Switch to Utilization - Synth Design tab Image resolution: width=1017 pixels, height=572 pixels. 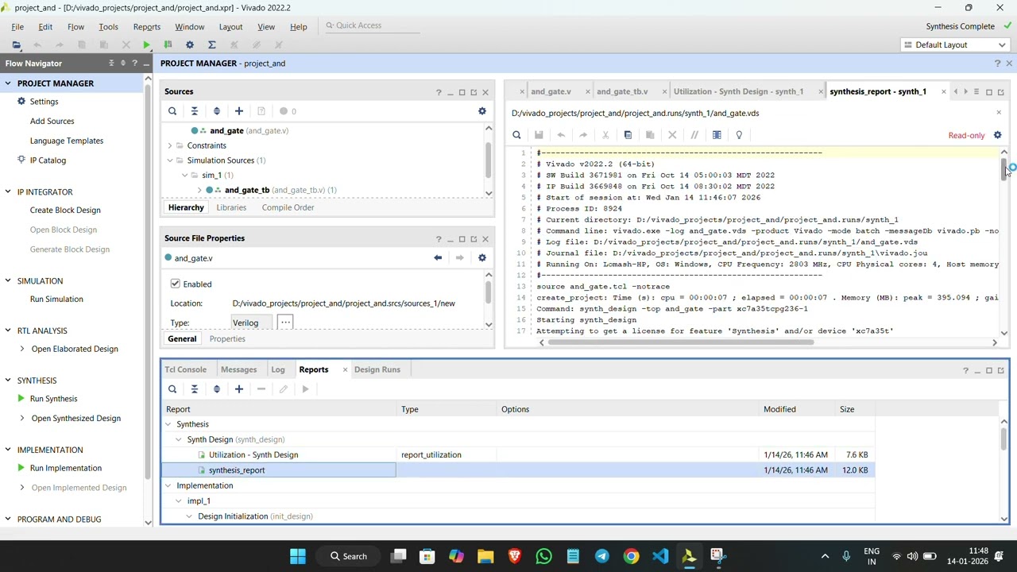(738, 91)
